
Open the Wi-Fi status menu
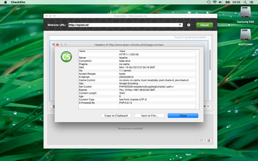tap(215, 2)
